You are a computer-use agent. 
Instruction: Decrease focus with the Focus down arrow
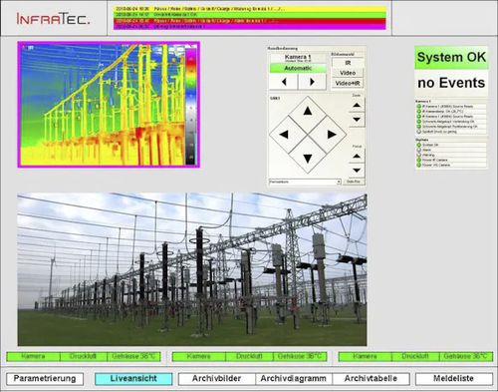357,171
